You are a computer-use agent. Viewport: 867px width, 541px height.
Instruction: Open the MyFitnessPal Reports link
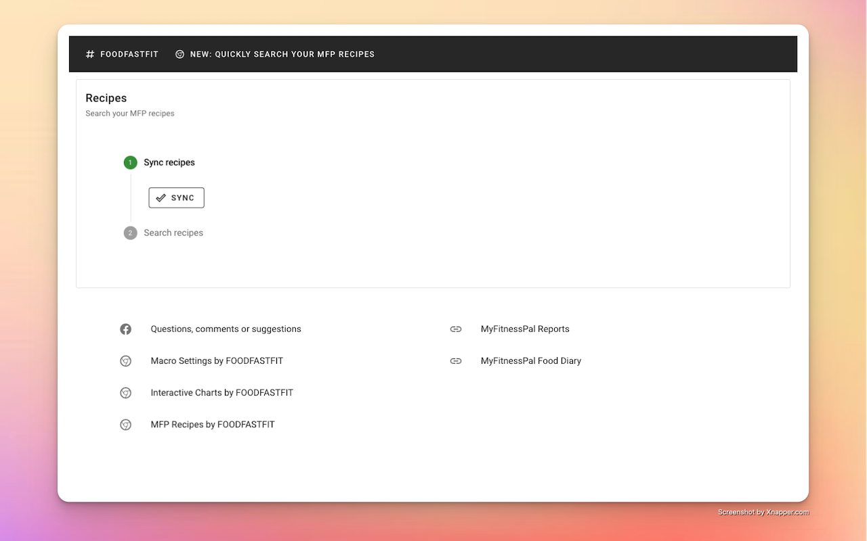click(525, 329)
